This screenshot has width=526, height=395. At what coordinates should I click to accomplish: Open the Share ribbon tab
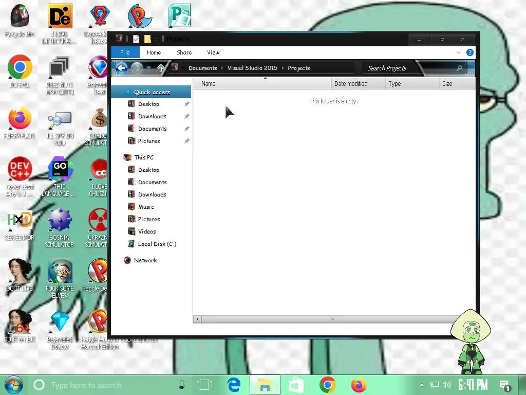pyautogui.click(x=184, y=52)
